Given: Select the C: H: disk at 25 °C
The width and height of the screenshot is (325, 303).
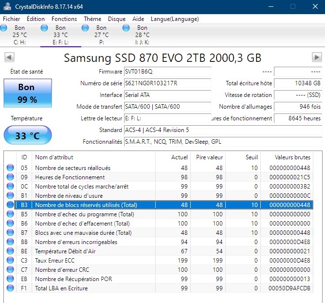Looking at the screenshot, I should point(20,35).
